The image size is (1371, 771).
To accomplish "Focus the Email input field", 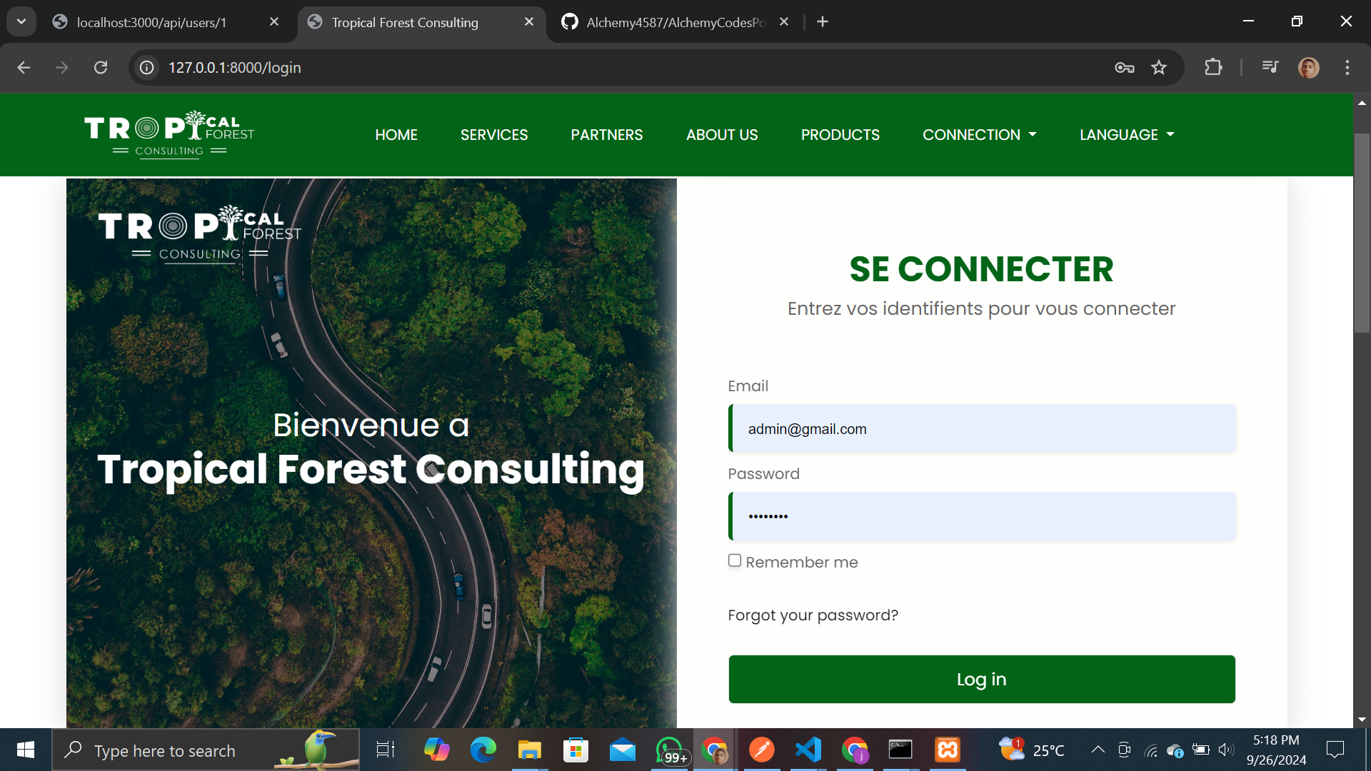I will [x=983, y=429].
